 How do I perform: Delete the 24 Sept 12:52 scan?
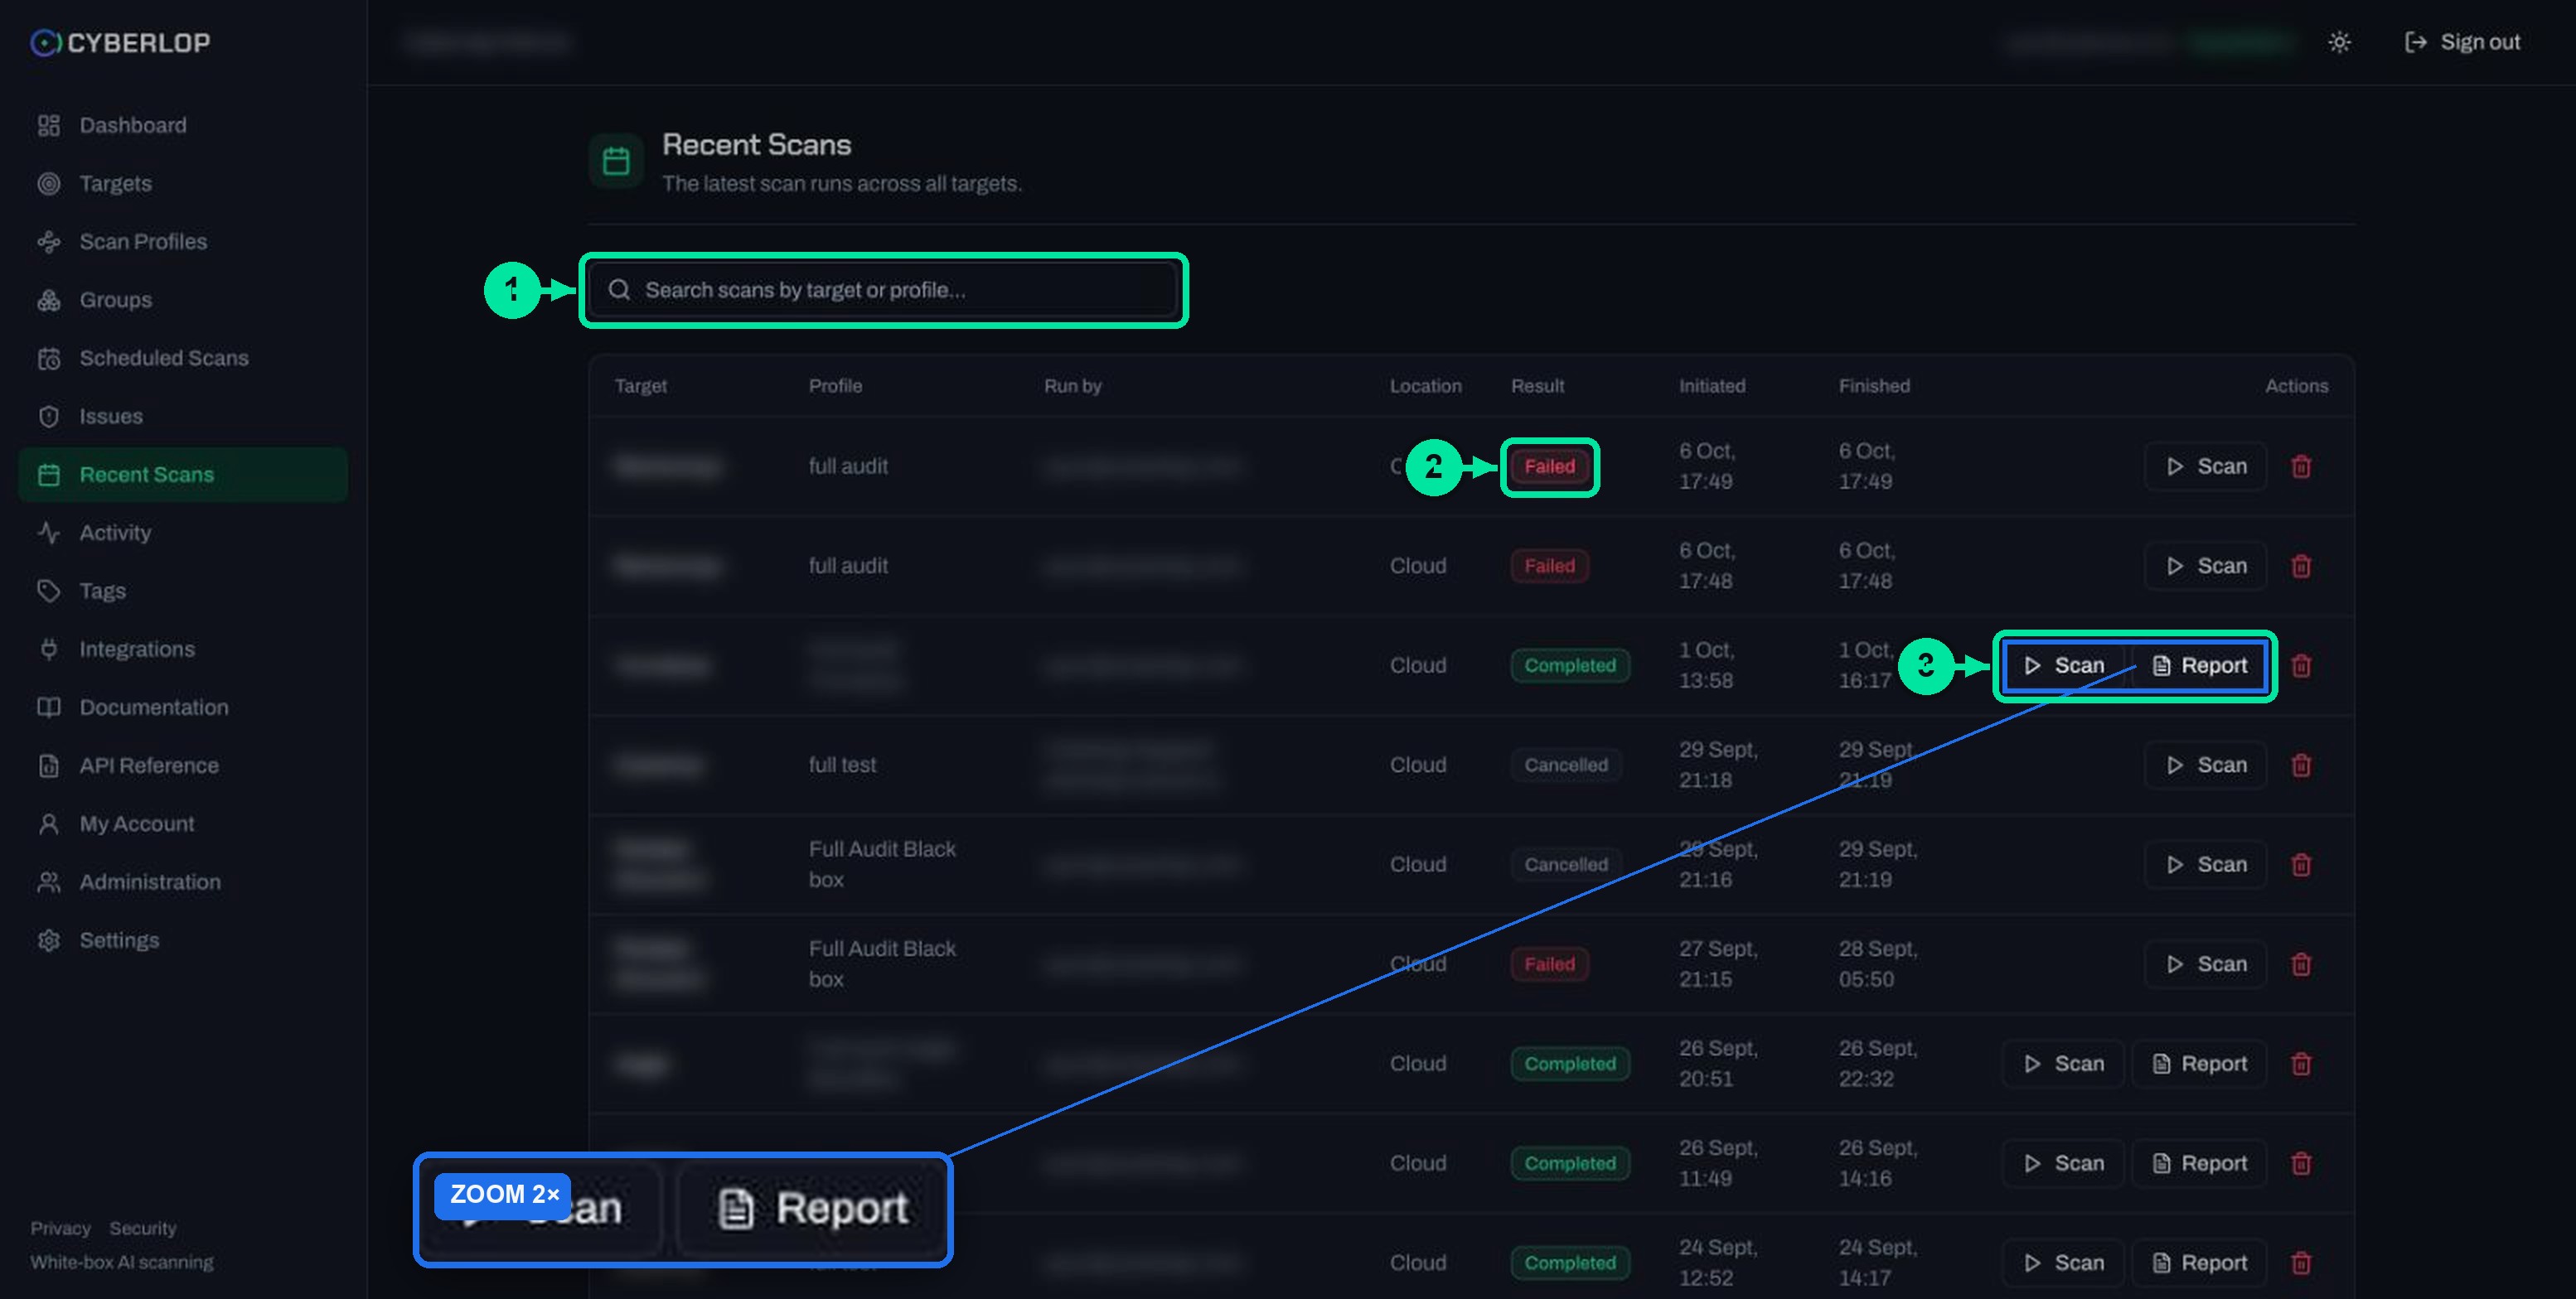click(x=2301, y=1263)
